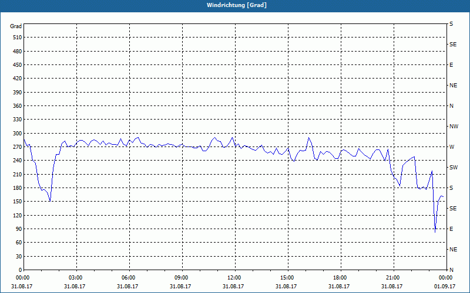470x293 pixels.
Task: Click the 300 left axis label
Action: (x=18, y=134)
